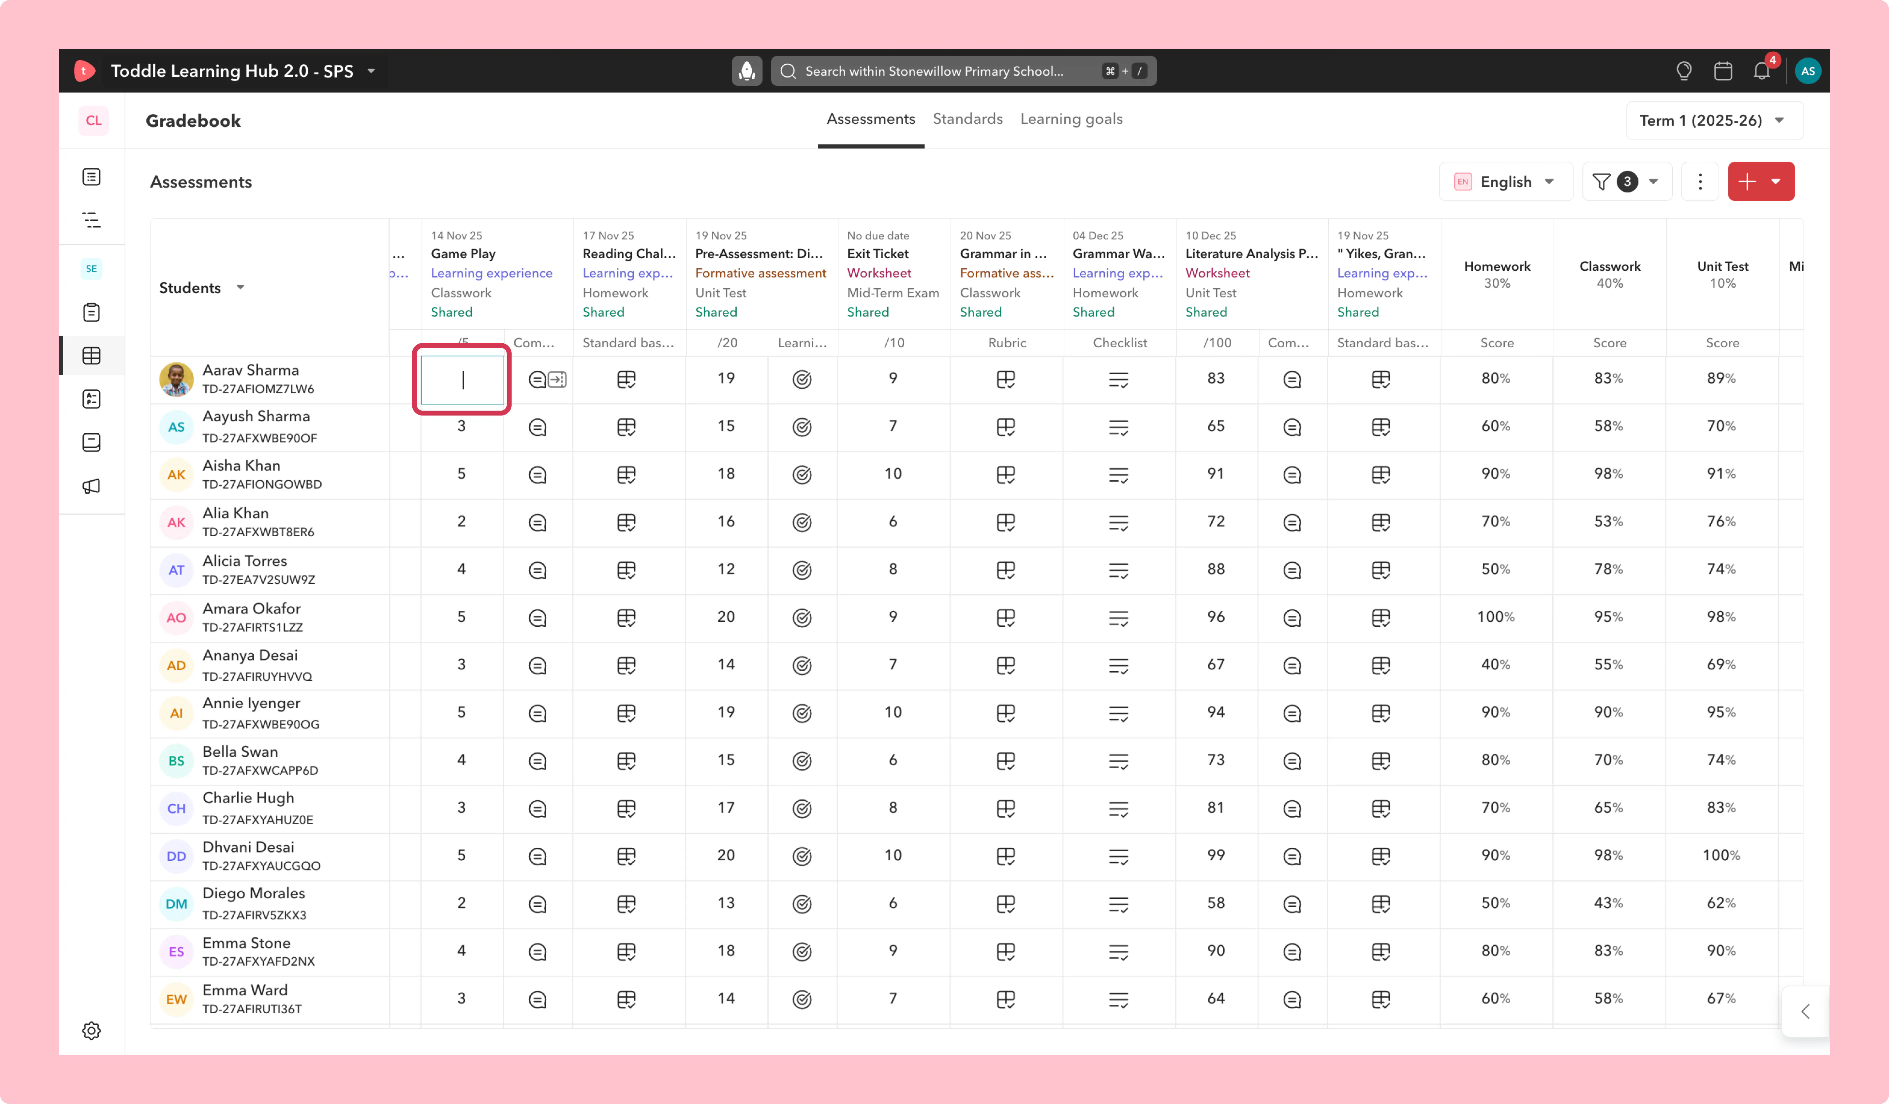Select Alicia Torres's Exit Ticket score 8
Image resolution: width=1889 pixels, height=1104 pixels.
893,570
